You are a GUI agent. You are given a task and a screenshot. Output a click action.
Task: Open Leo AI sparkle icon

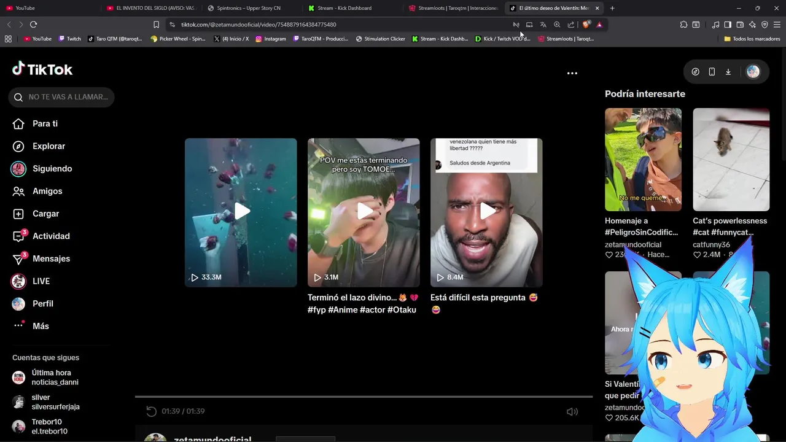tap(752, 25)
